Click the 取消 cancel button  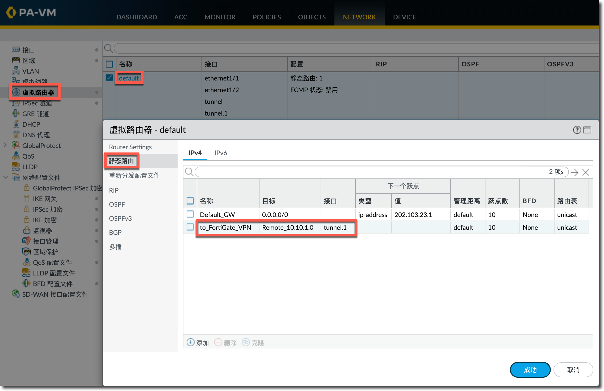tap(573, 369)
